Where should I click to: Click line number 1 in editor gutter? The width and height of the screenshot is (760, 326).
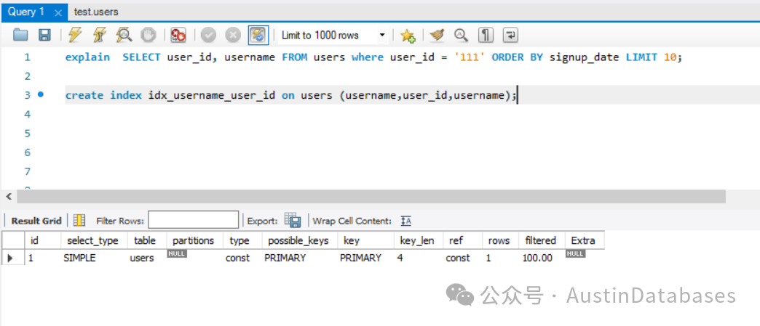click(27, 57)
